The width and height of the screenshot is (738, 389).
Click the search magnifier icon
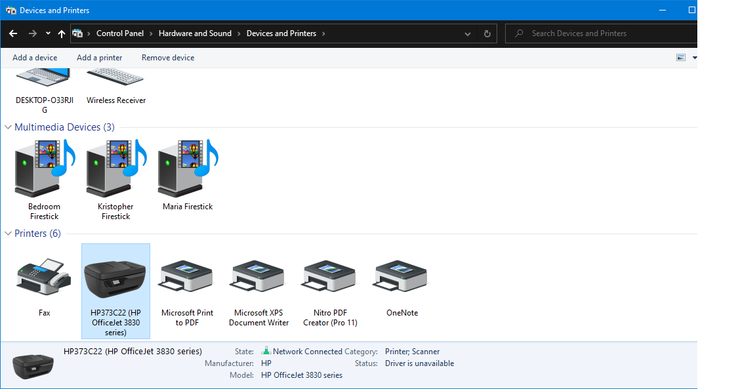(x=519, y=33)
